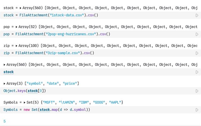Image resolution: width=201 pixels, height=126 pixels.
Task: Expand the unnamed Array(560) result
Action: tap(5, 65)
